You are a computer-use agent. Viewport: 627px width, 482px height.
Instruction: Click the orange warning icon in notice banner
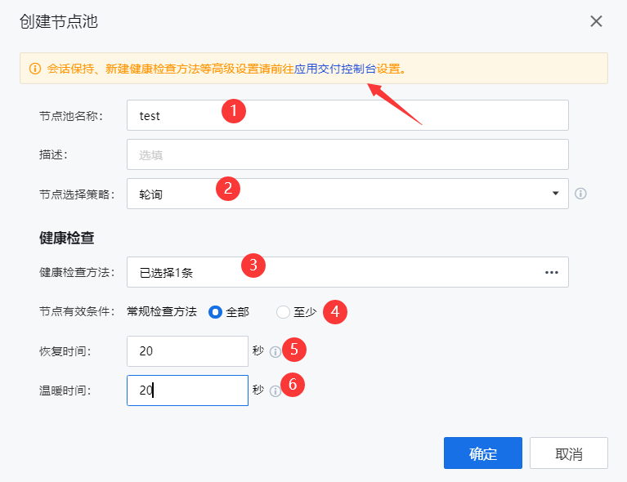[x=35, y=69]
